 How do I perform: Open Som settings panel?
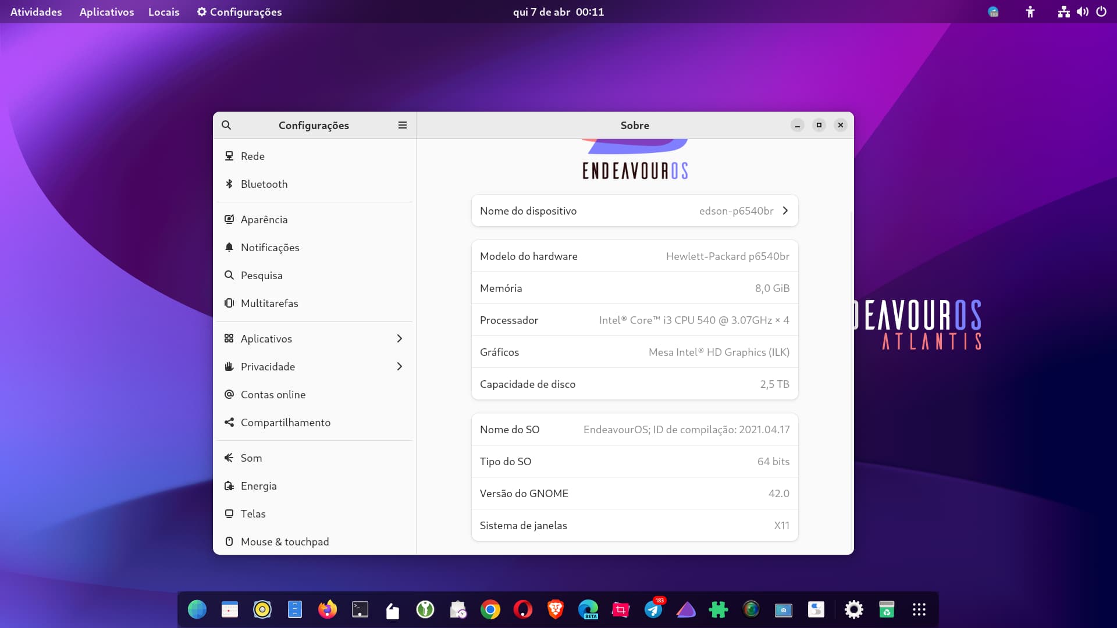point(314,458)
